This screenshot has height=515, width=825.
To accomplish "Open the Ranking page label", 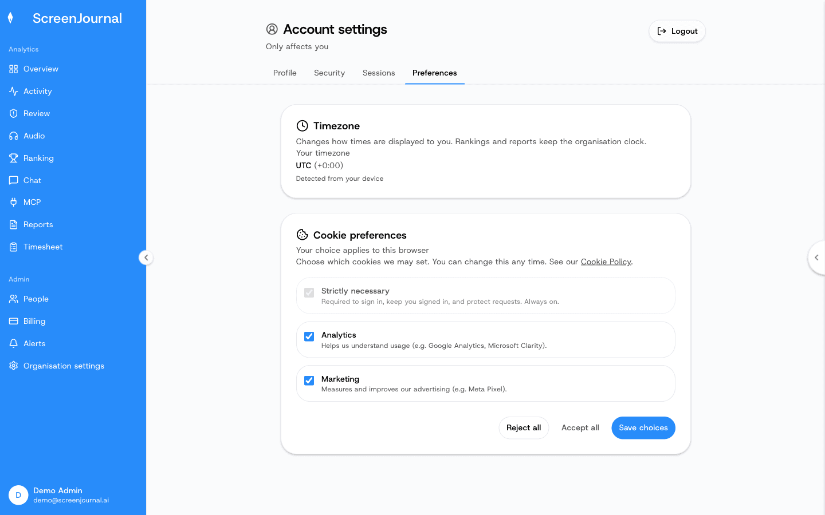I will [38, 159].
